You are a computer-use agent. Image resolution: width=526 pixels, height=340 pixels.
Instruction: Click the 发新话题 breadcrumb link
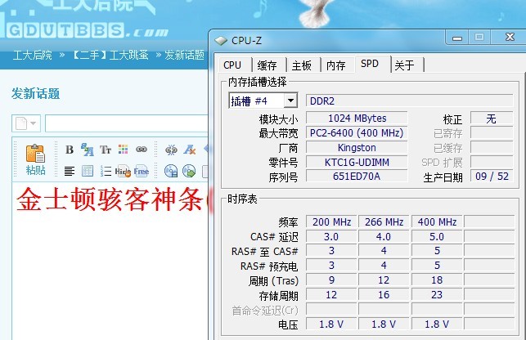[185, 55]
